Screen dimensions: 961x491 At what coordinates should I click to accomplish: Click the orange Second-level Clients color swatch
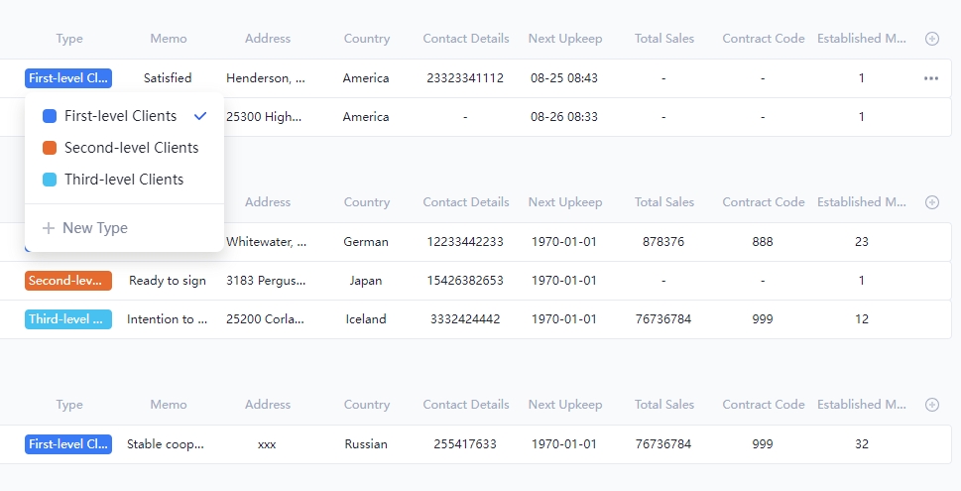tap(50, 148)
